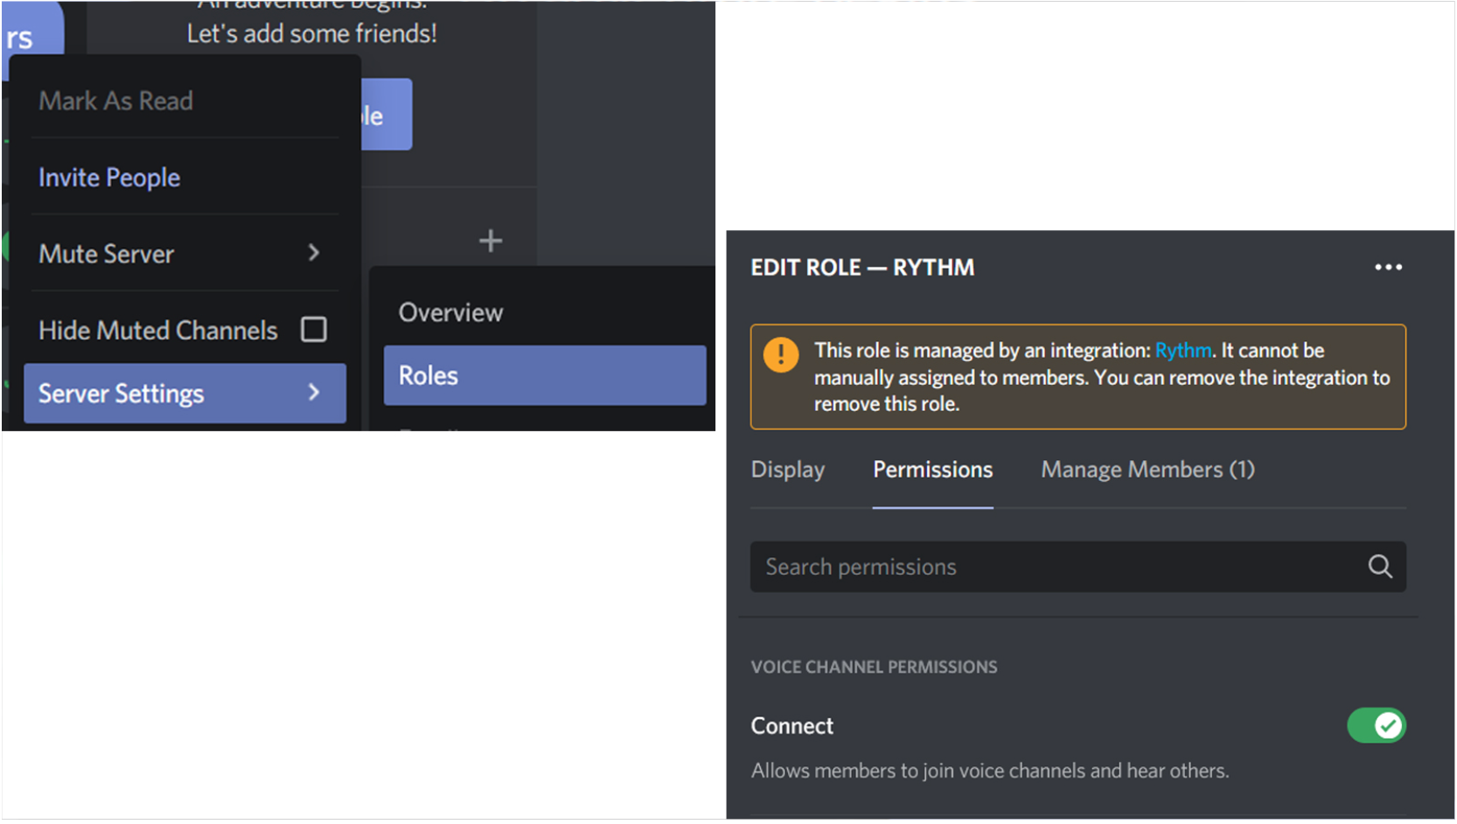Toggle the Connect voice permission switch
Image resolution: width=1457 pixels, height=824 pixels.
(1376, 725)
